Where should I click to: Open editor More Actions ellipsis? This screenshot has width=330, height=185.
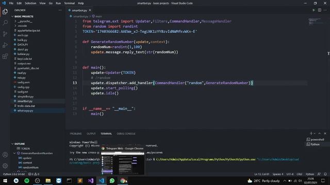tap(325, 10)
